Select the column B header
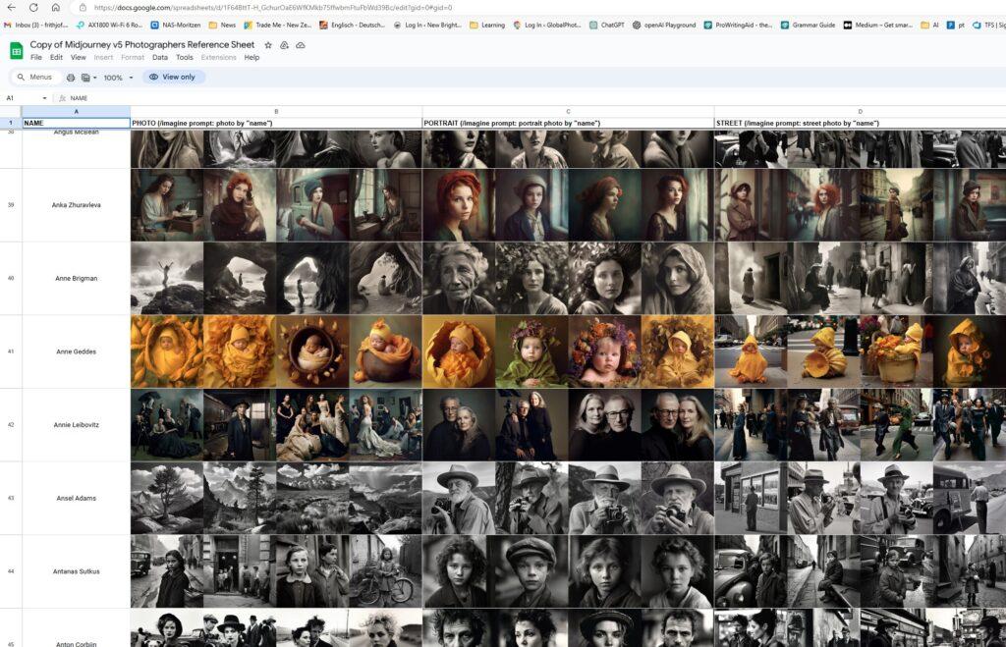The height and width of the screenshot is (647, 1006). [276, 112]
